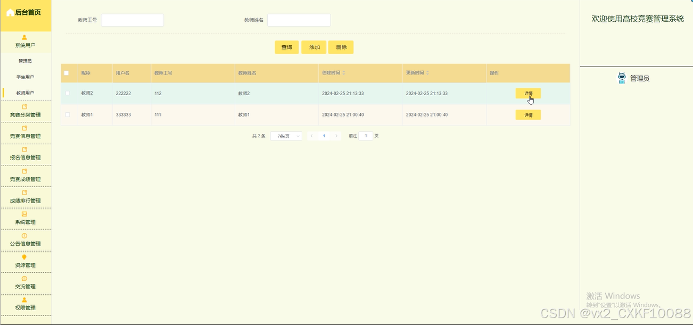Focus the 教师姓名 search field
This screenshot has height=325, width=693.
pyautogui.click(x=299, y=20)
